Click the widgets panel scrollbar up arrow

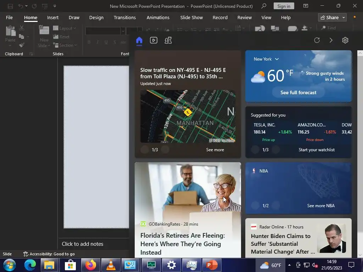(x=360, y=53)
